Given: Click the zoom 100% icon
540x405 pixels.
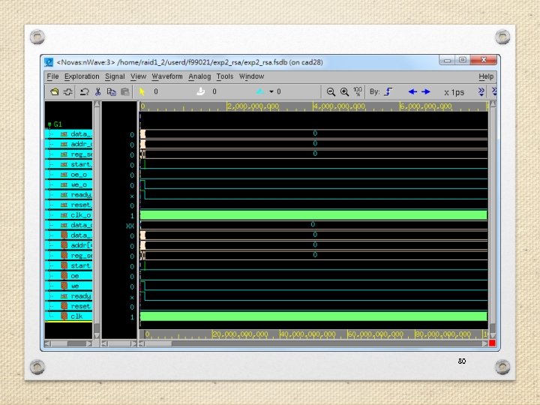Looking at the screenshot, I should click(358, 91).
